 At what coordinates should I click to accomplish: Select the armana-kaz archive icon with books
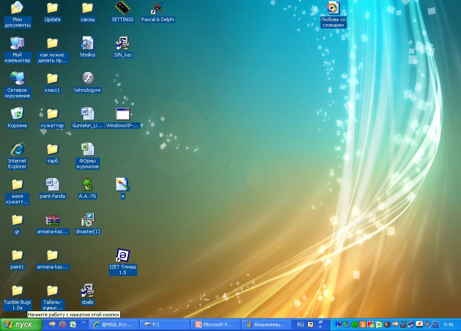click(x=53, y=220)
